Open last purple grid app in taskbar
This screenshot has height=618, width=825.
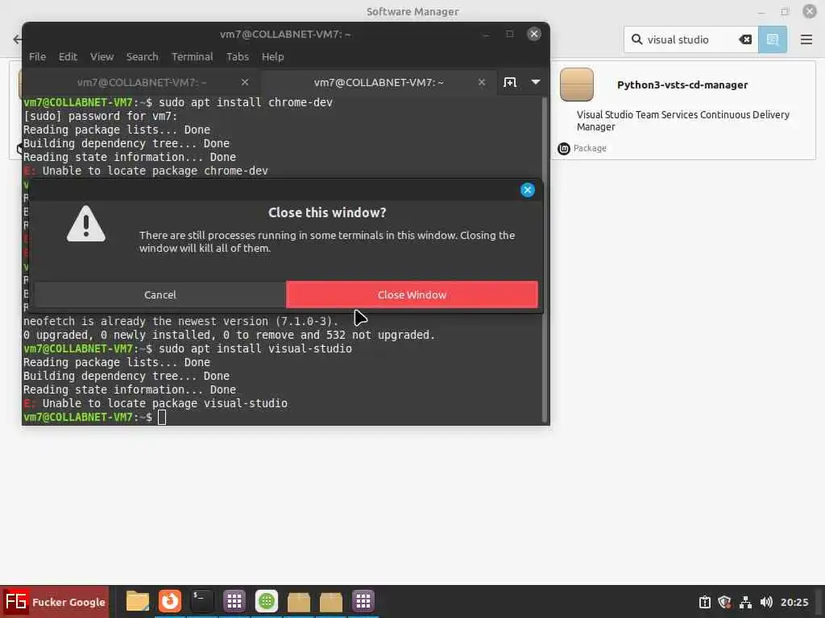pos(363,601)
